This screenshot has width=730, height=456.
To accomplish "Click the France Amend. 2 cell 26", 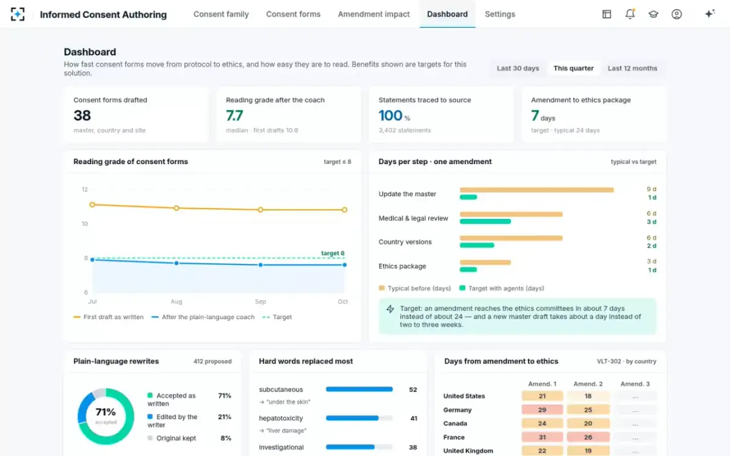I will (x=588, y=437).
